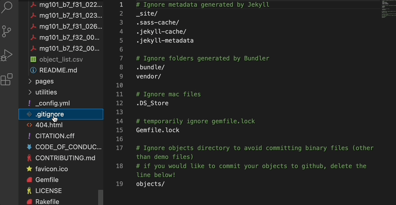Click the git icon beside .gitignore
396x205 pixels.
click(29, 114)
